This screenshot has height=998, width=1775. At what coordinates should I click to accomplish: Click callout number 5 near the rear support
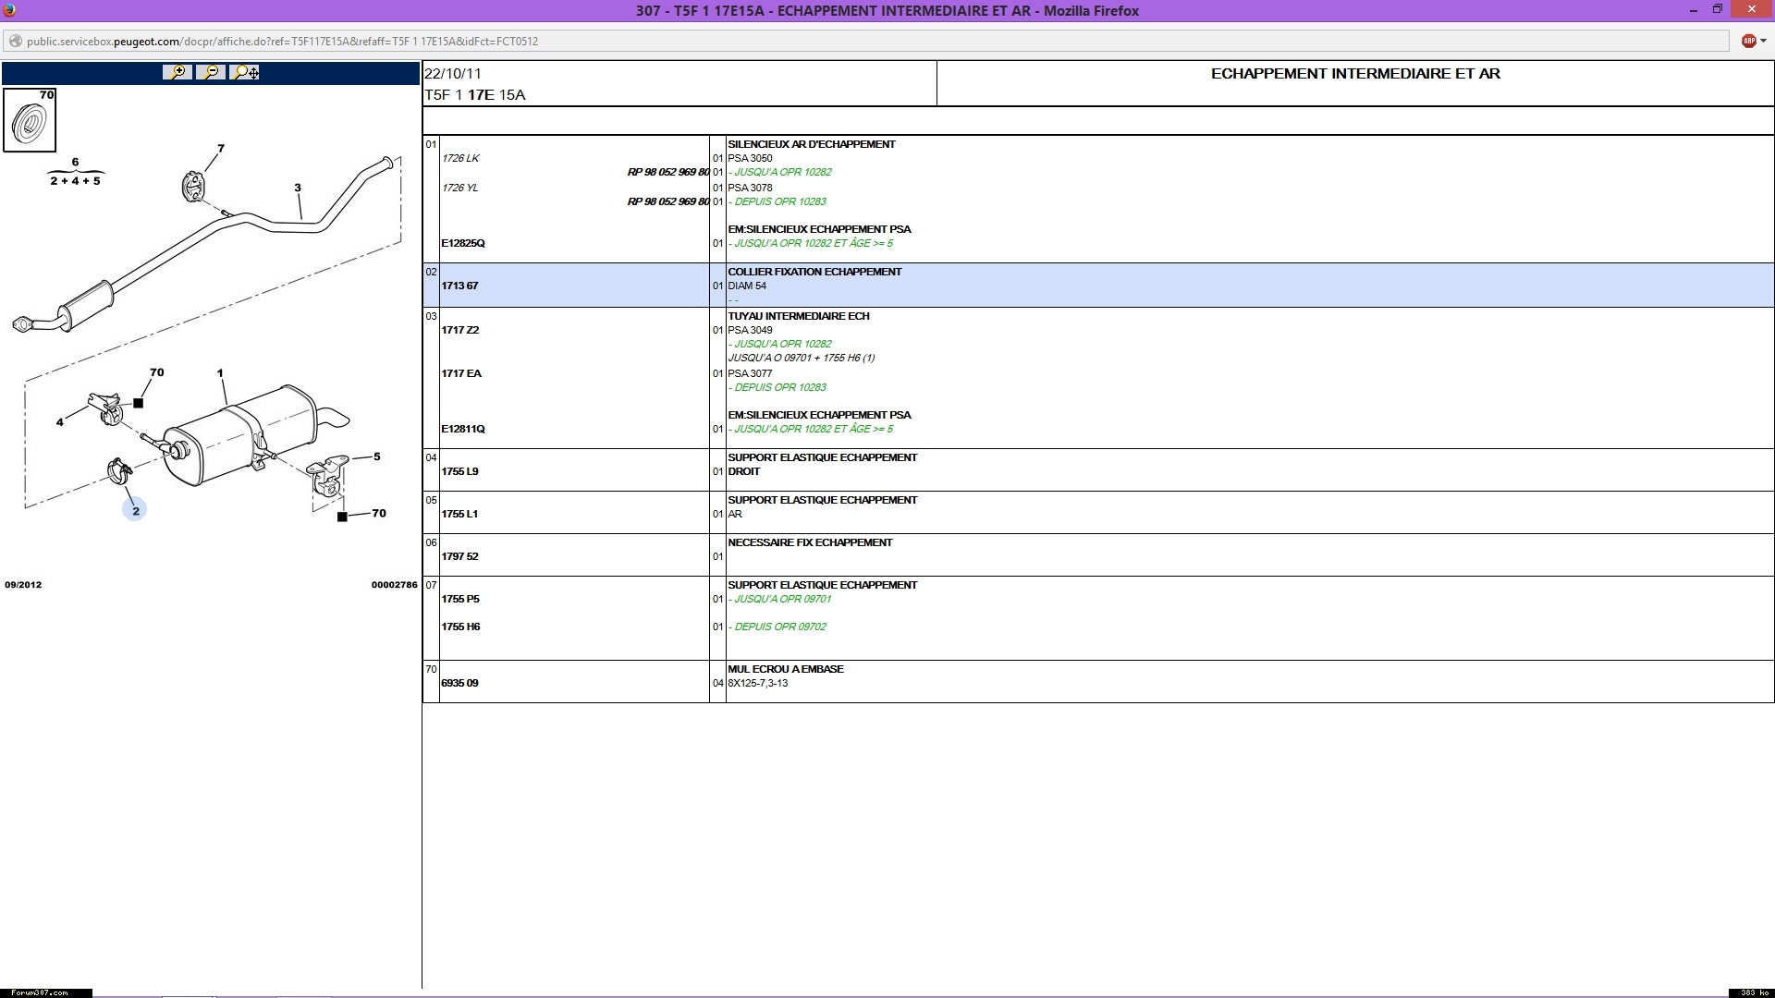pyautogui.click(x=377, y=456)
